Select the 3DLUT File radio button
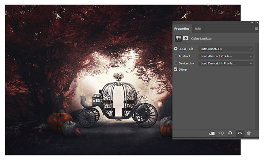 tap(175, 49)
